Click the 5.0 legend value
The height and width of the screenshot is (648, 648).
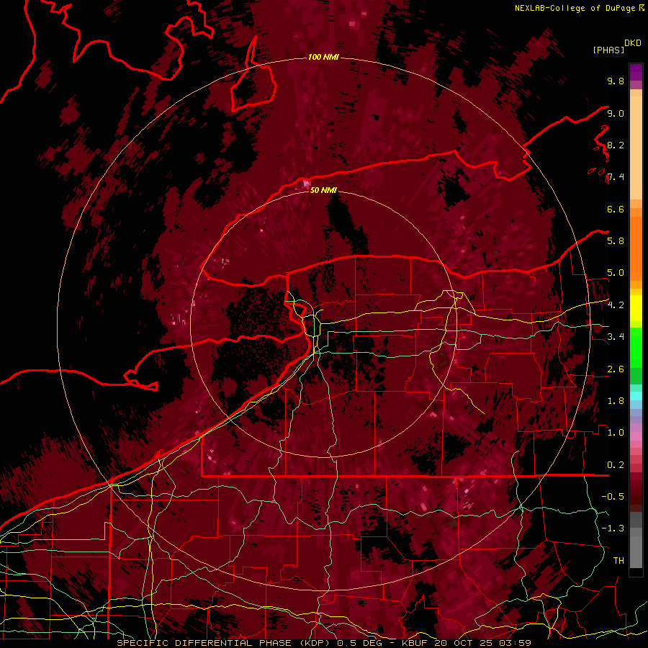point(616,273)
